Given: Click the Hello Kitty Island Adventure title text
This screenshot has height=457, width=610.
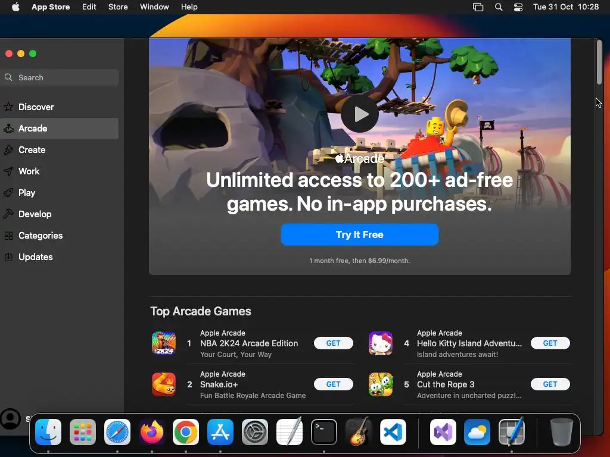Looking at the screenshot, I should 469,343.
